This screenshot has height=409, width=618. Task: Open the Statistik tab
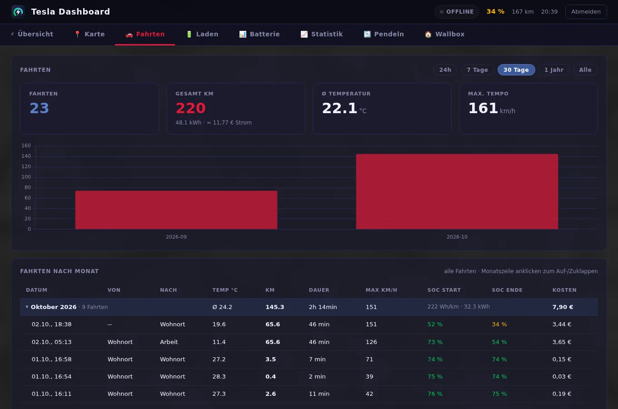click(x=322, y=34)
